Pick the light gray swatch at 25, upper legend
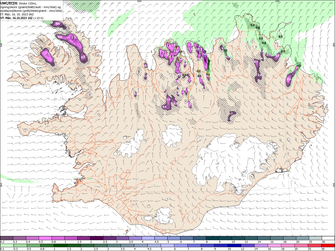335x251 pixels. click(315, 238)
